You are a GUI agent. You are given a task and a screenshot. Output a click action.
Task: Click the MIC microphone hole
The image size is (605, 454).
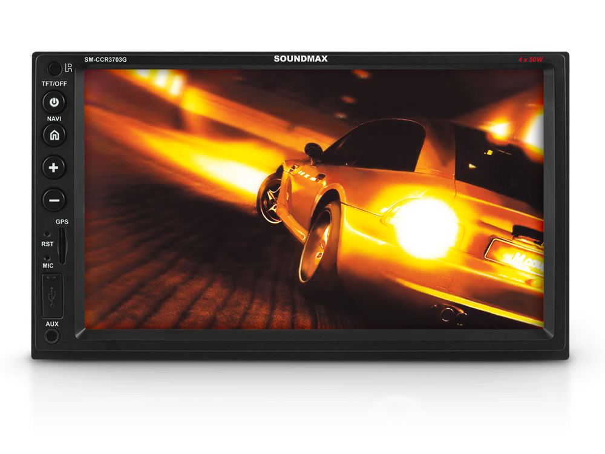(x=48, y=258)
